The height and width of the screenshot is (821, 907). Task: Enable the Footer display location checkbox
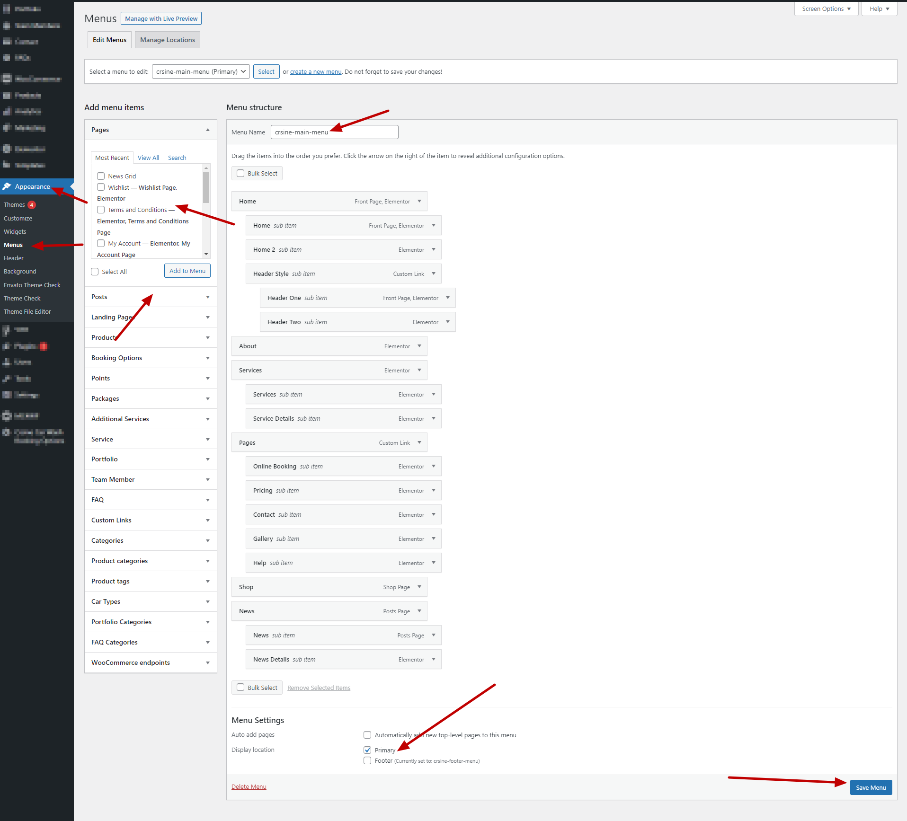367,760
